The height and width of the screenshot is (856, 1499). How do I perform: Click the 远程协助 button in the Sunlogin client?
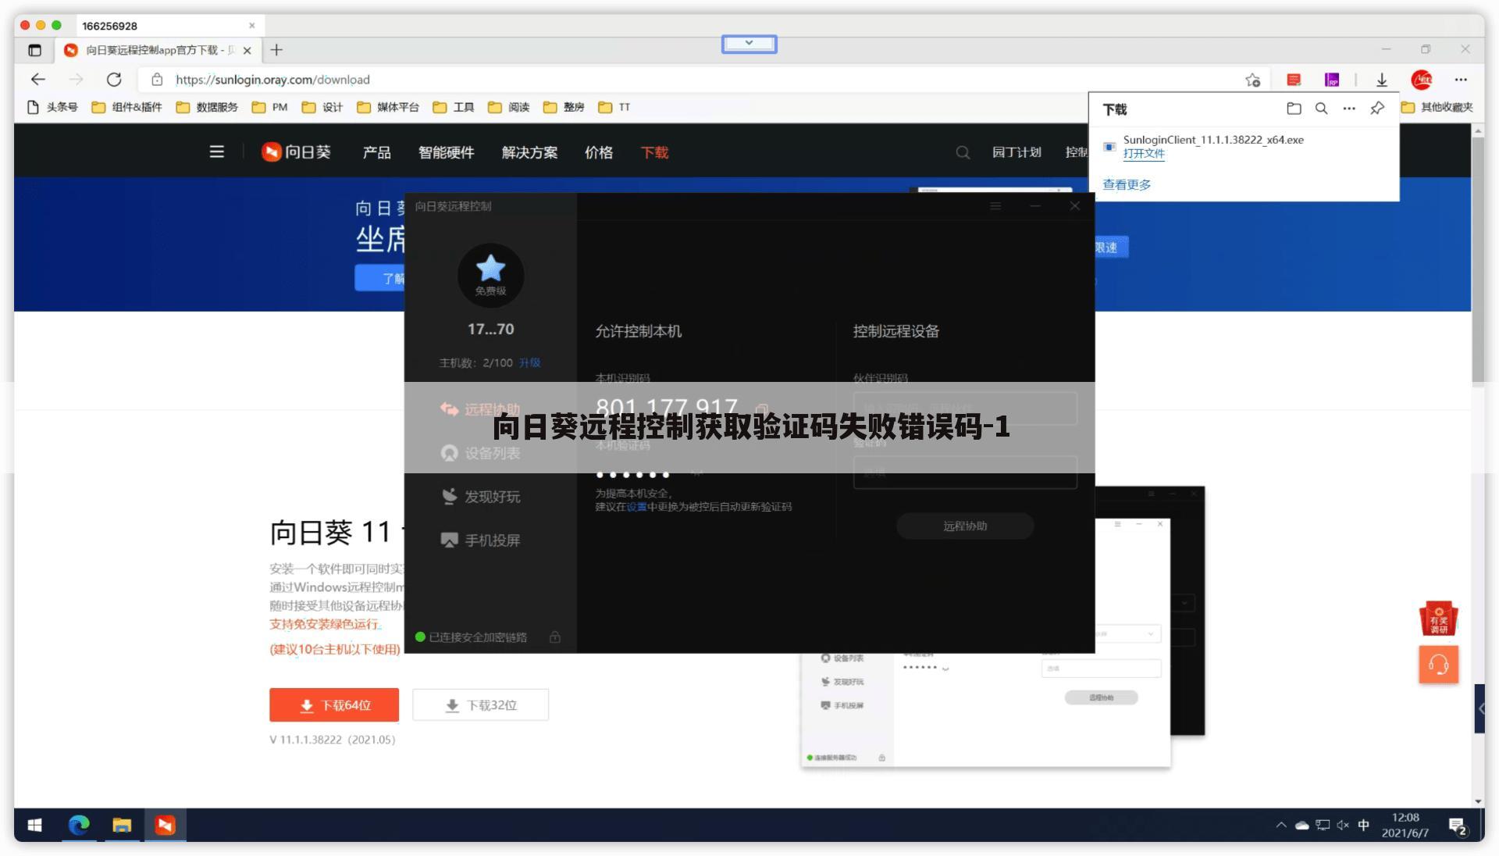(x=965, y=526)
